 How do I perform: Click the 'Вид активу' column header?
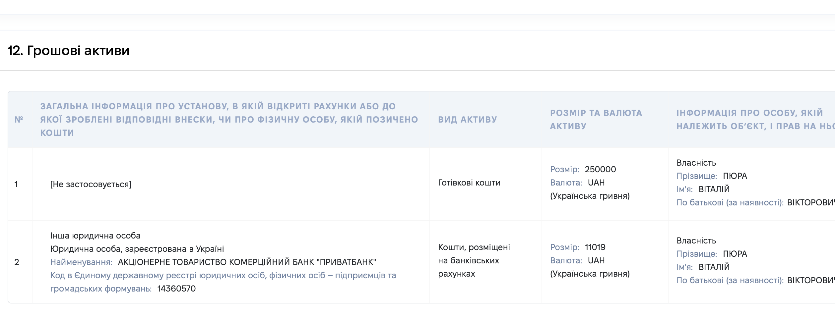468,120
